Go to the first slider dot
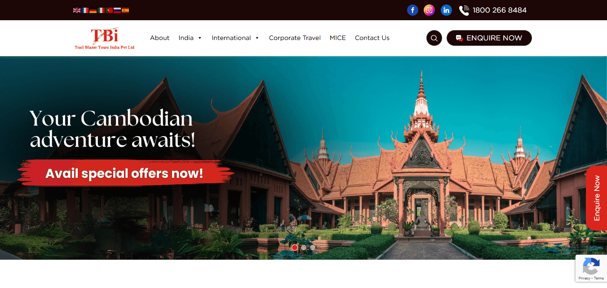607x288 pixels. click(x=295, y=248)
